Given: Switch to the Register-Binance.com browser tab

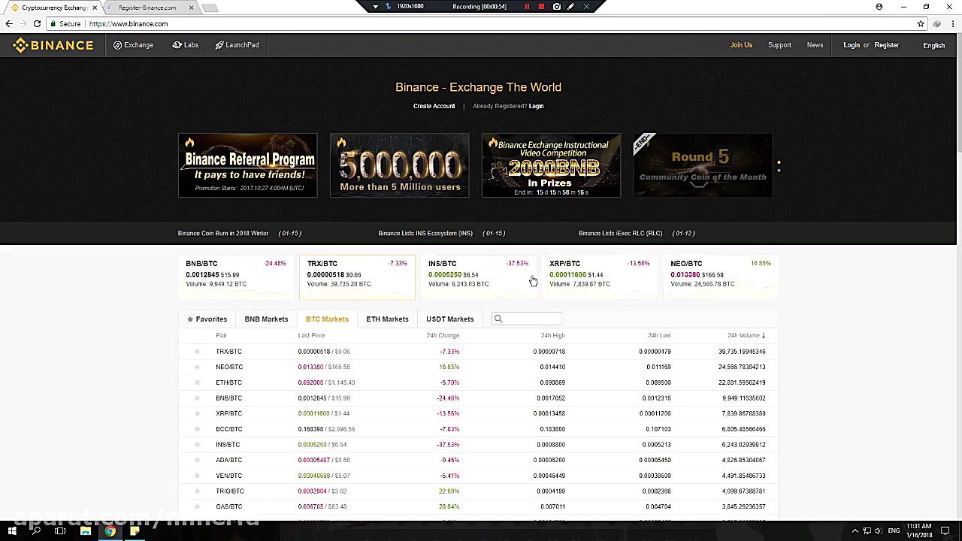Looking at the screenshot, I should pyautogui.click(x=150, y=8).
